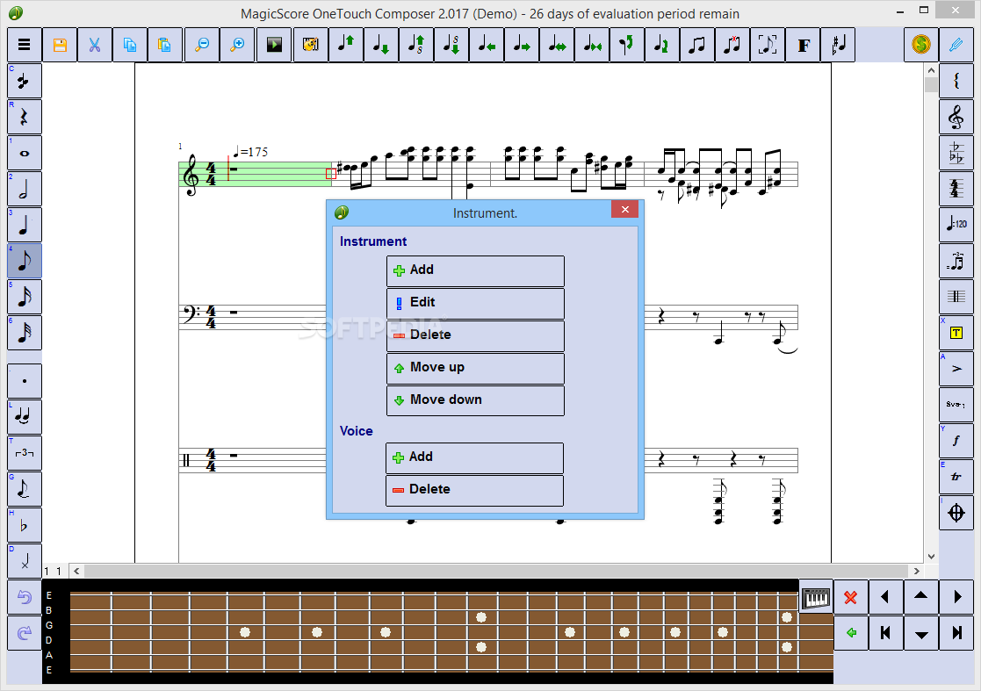The width and height of the screenshot is (981, 691).
Task: Click the tempo 120 icon
Action: tap(956, 225)
